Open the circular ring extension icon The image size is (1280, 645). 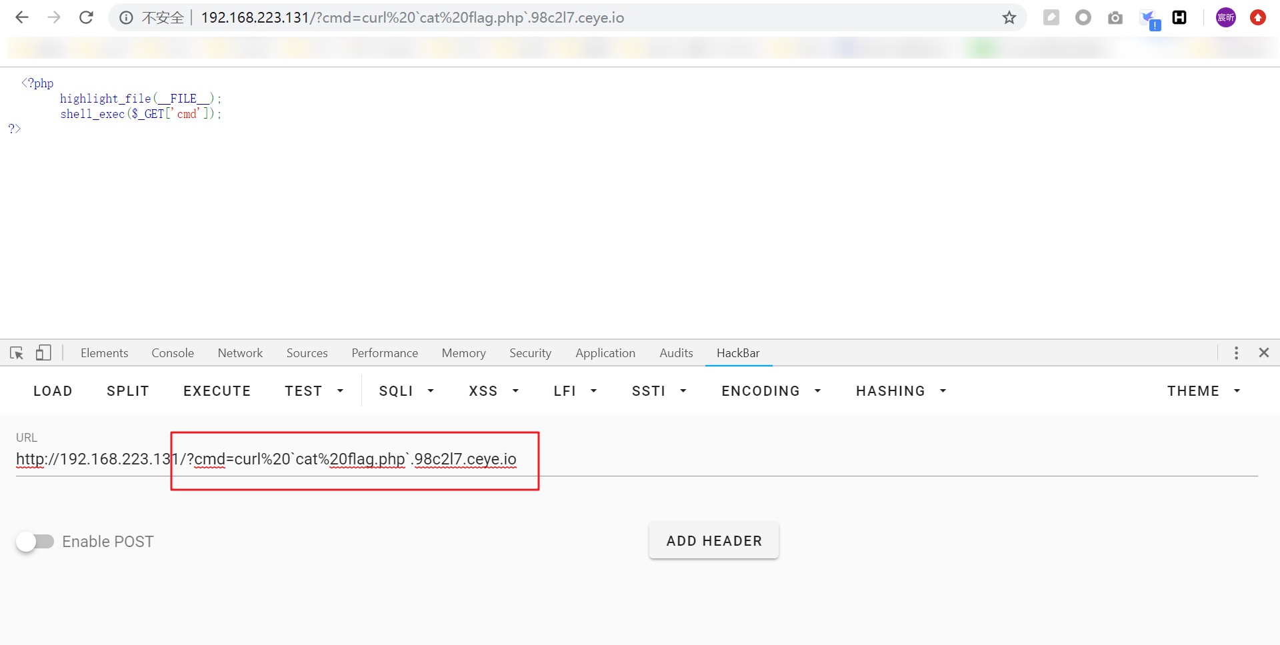click(1083, 17)
